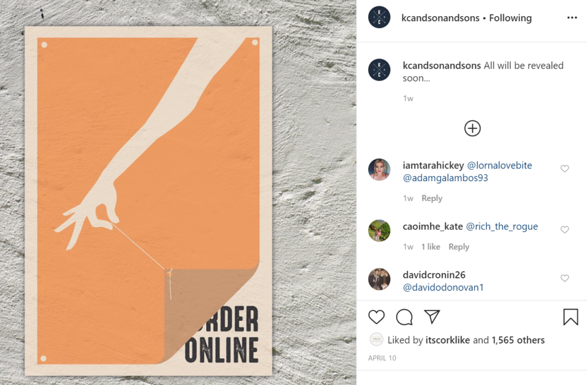The width and height of the screenshot is (587, 385).
Task: Open kcandsonandsons profile picture in header
Action: click(379, 17)
